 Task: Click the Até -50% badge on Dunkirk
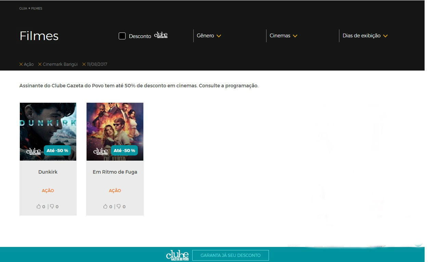(x=57, y=150)
